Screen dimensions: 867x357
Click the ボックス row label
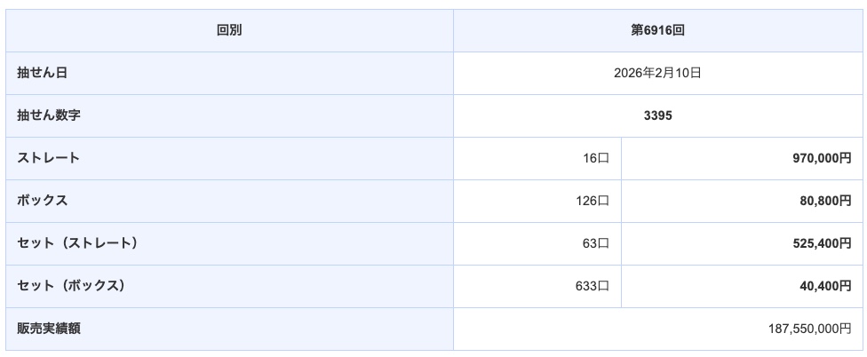coord(43,201)
